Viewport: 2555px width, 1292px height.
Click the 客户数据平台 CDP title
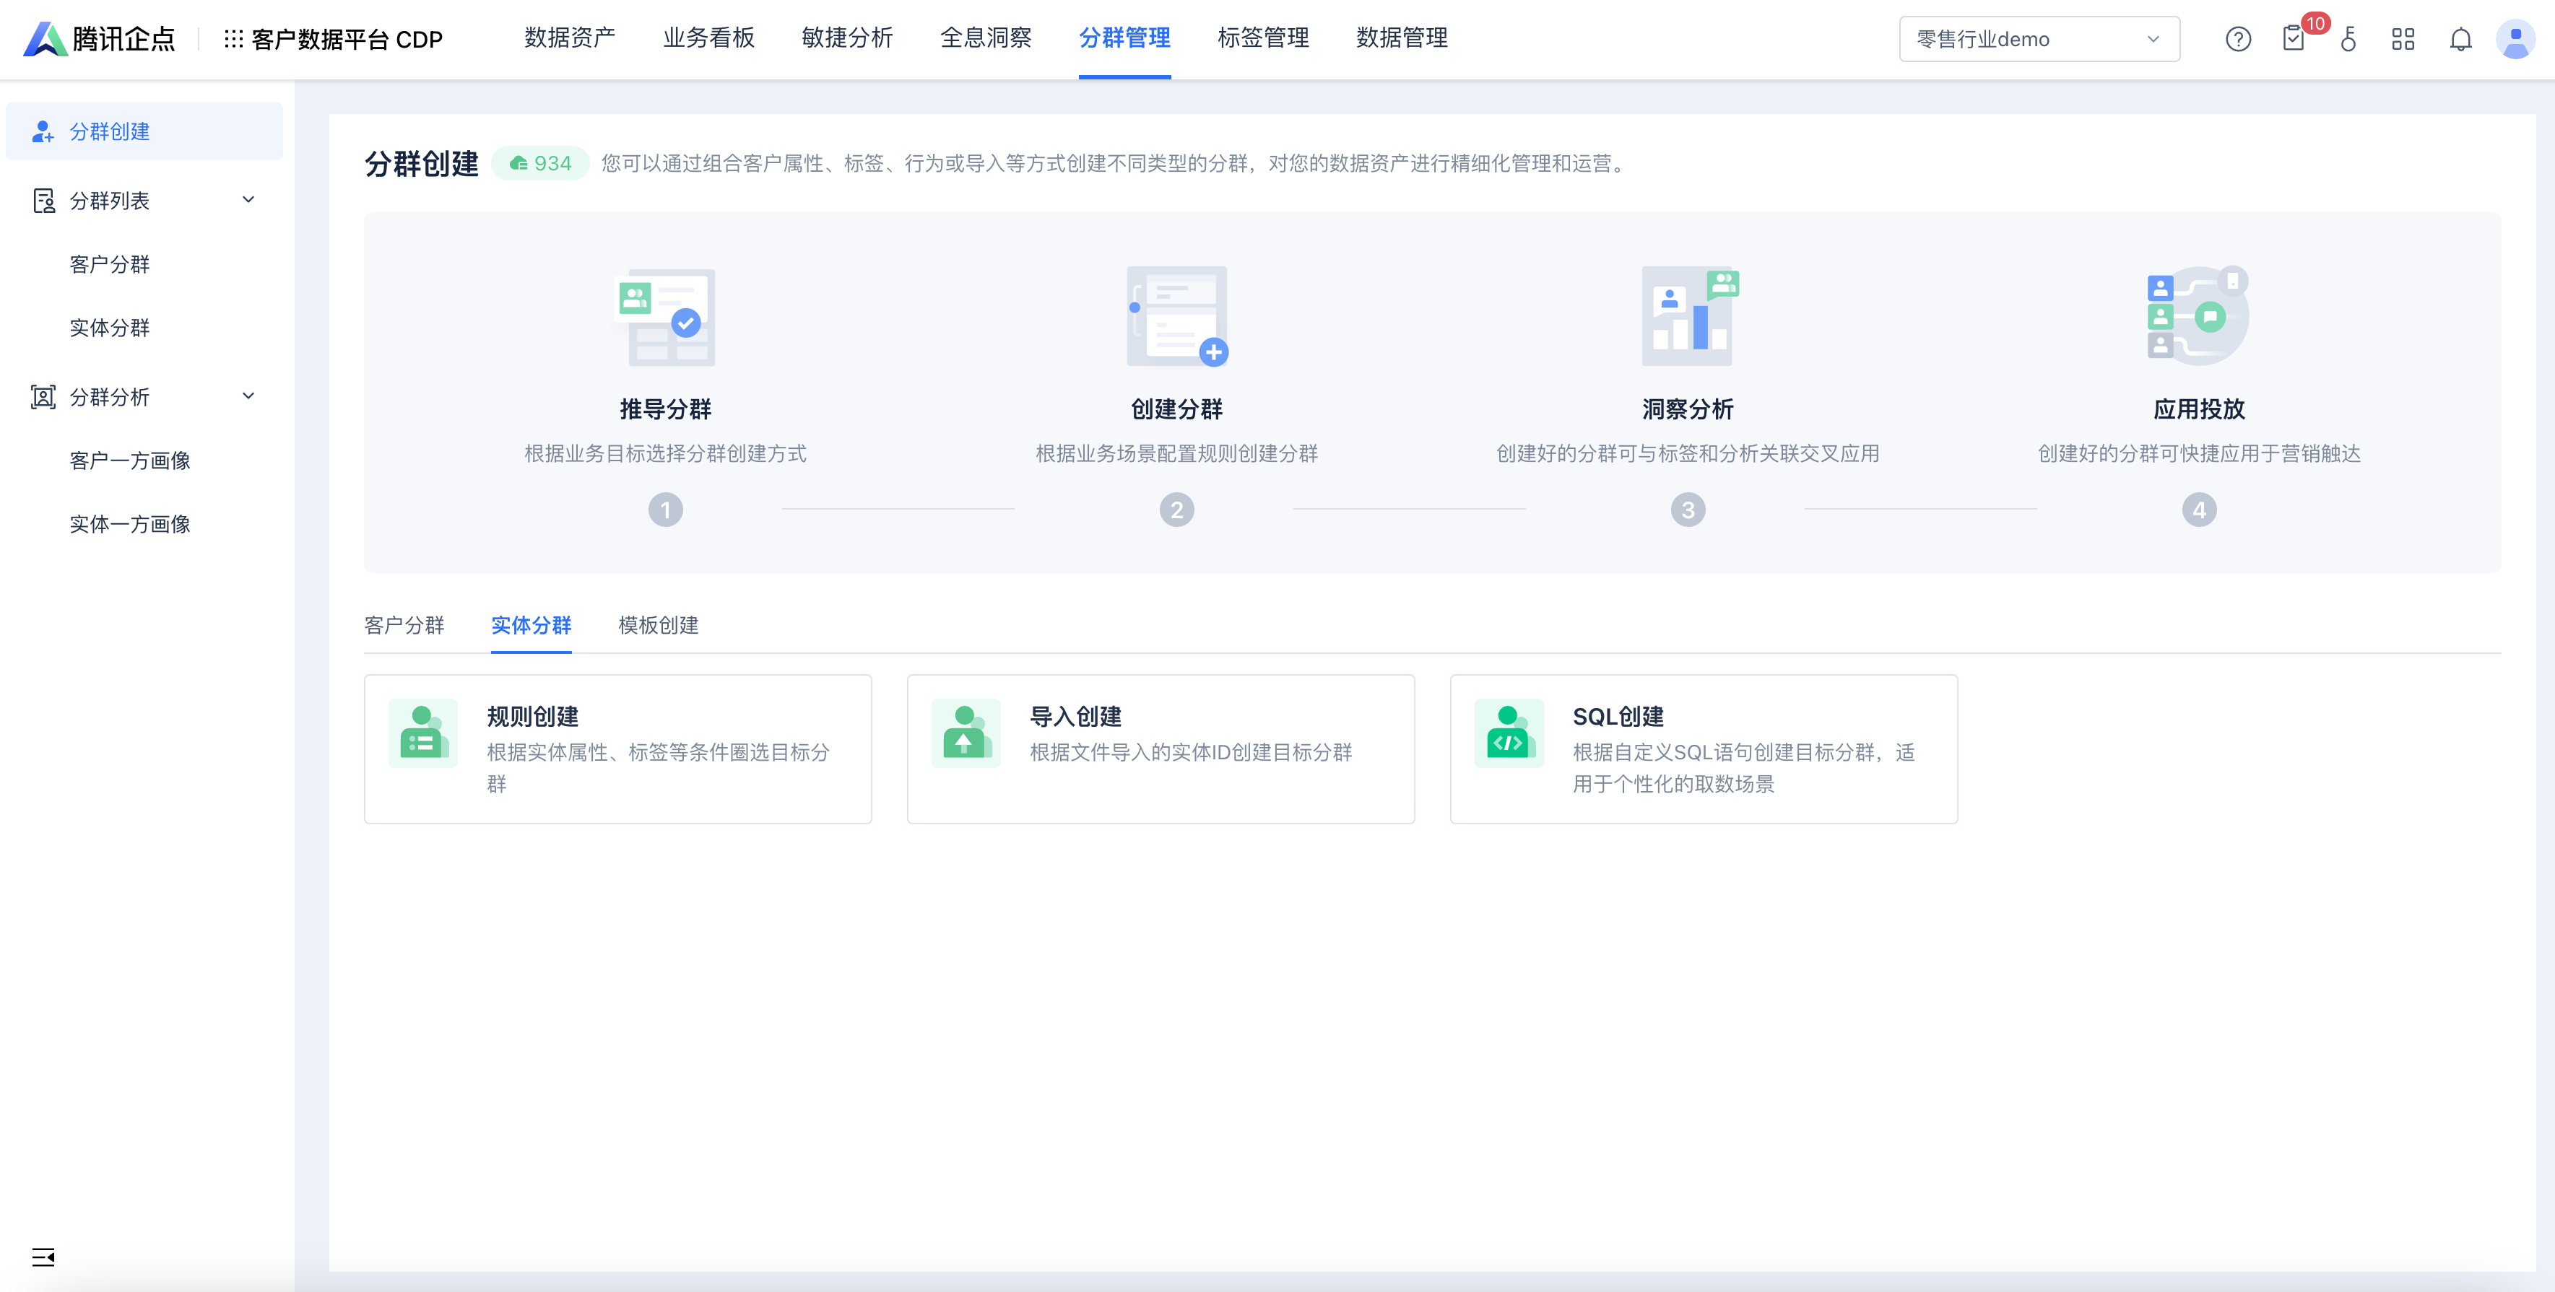click(347, 40)
